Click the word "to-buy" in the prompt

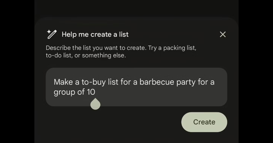93,82
